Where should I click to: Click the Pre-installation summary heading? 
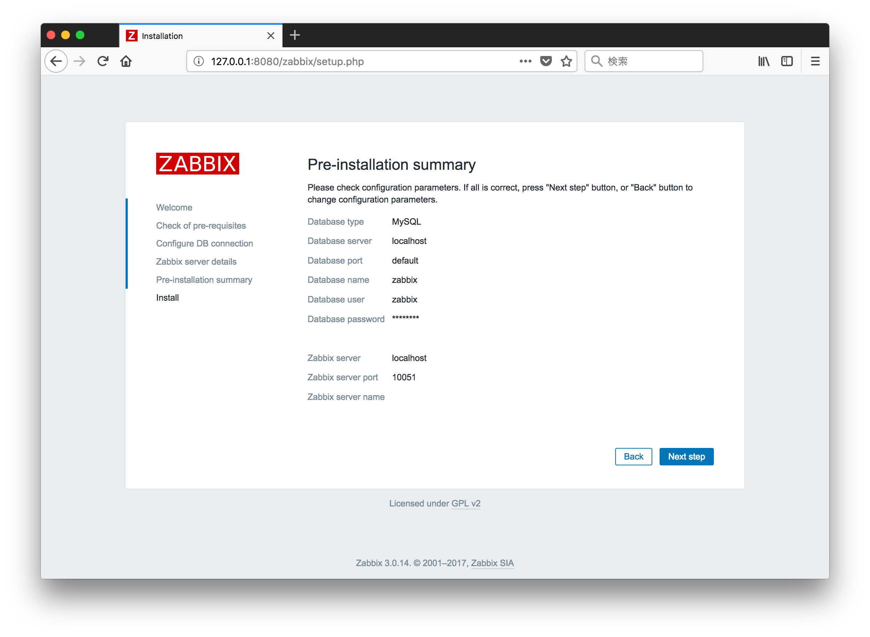click(391, 165)
